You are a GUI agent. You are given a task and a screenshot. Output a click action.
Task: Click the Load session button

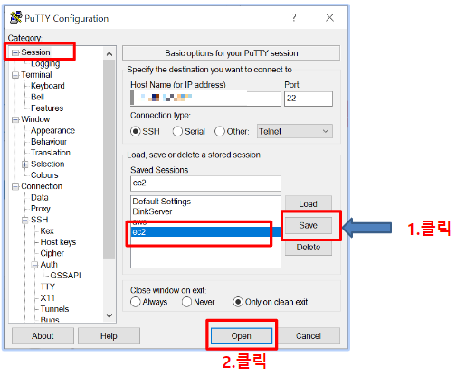[309, 204]
